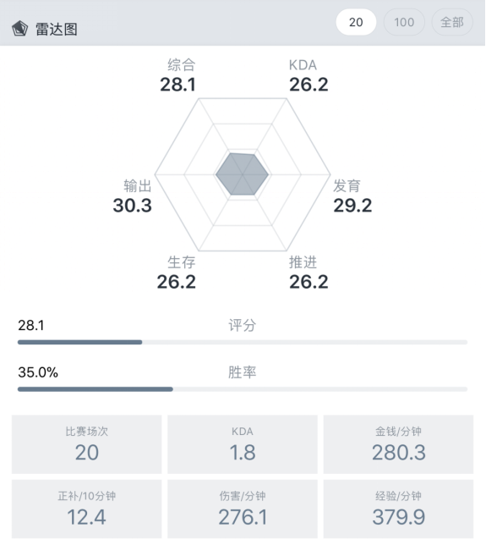Click the 推进 26.2 radar label
Image resolution: width=486 pixels, height=556 pixels.
309,272
